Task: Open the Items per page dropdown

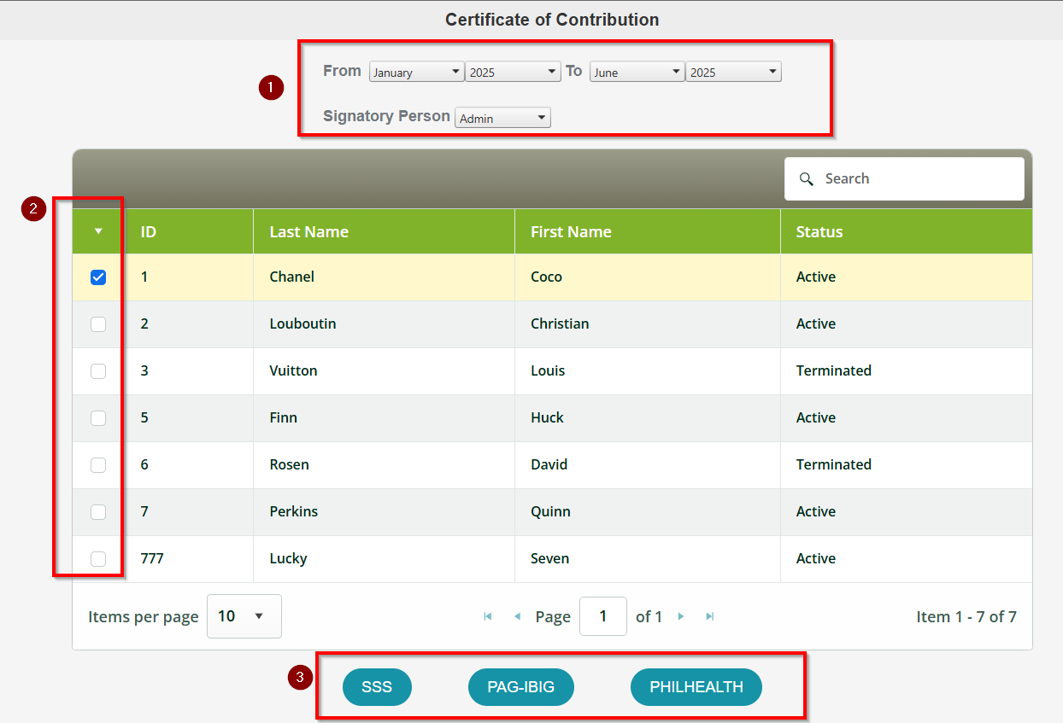Action: [x=244, y=615]
